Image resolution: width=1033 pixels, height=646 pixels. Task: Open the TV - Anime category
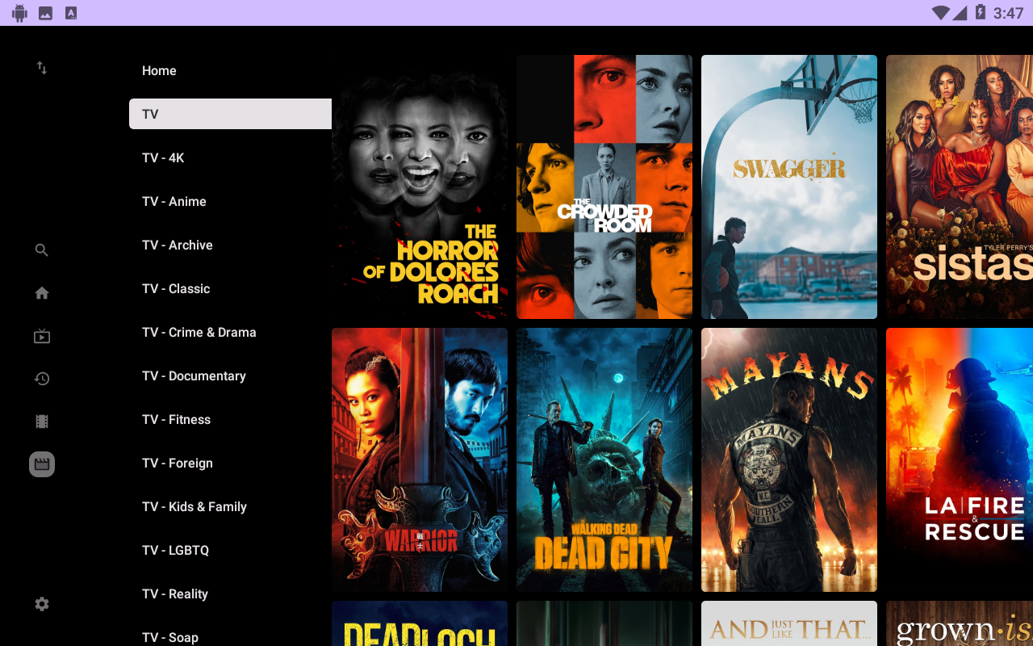pyautogui.click(x=174, y=202)
